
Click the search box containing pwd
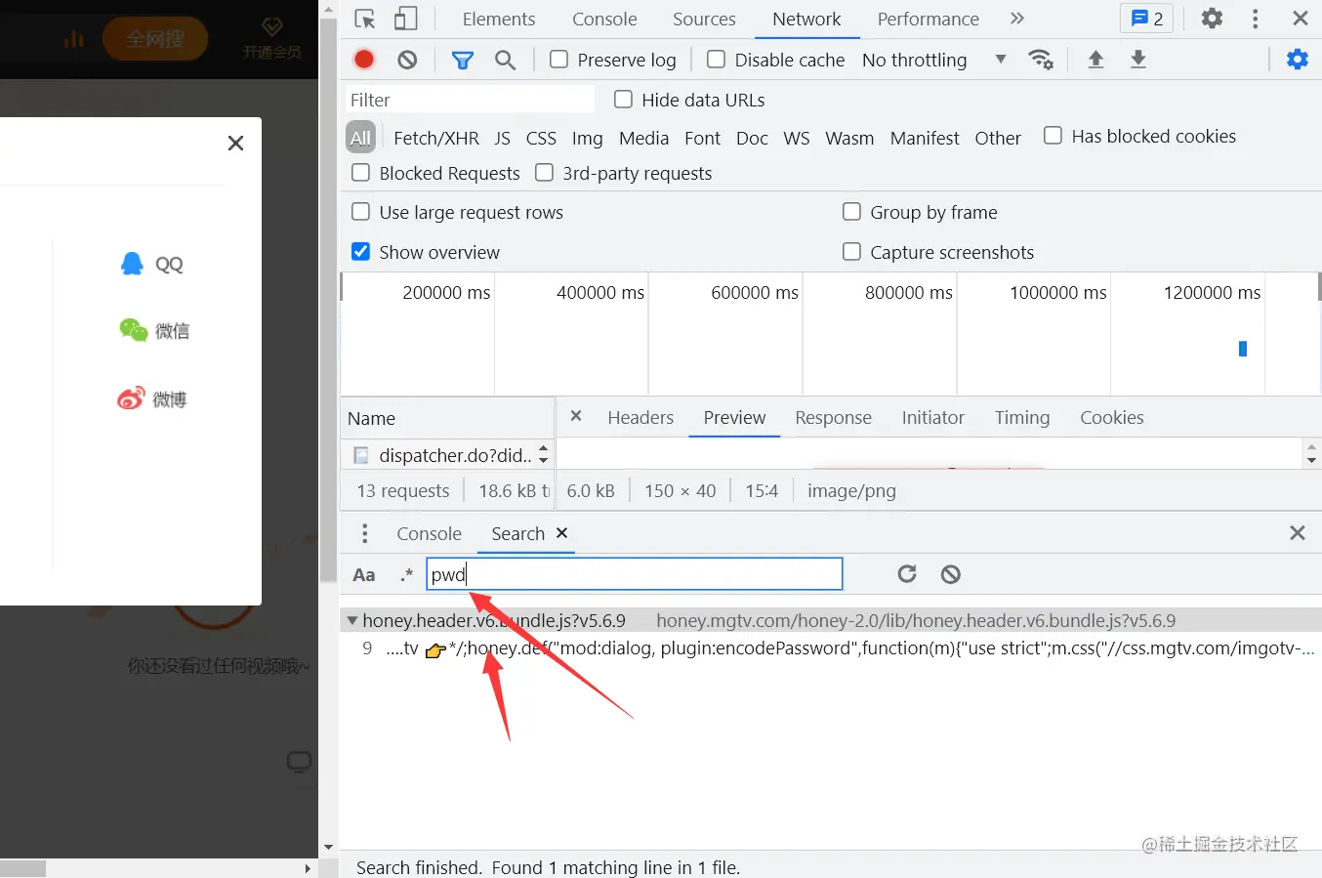(x=635, y=574)
